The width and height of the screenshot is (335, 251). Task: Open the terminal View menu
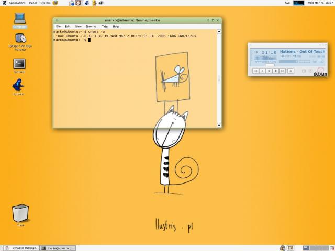click(78, 27)
